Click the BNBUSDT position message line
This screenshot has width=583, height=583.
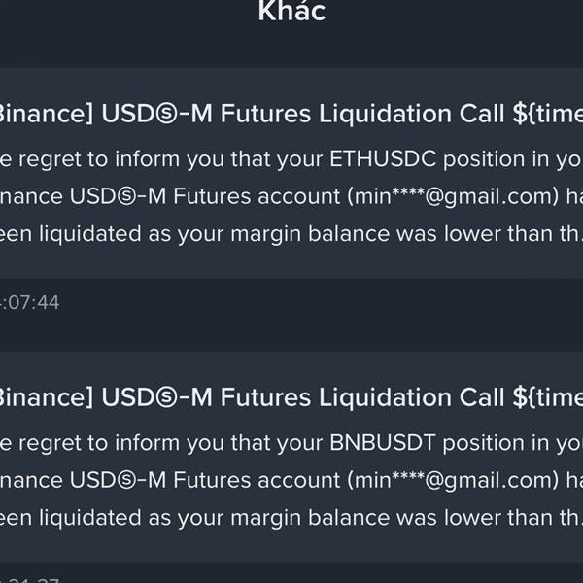point(291,440)
